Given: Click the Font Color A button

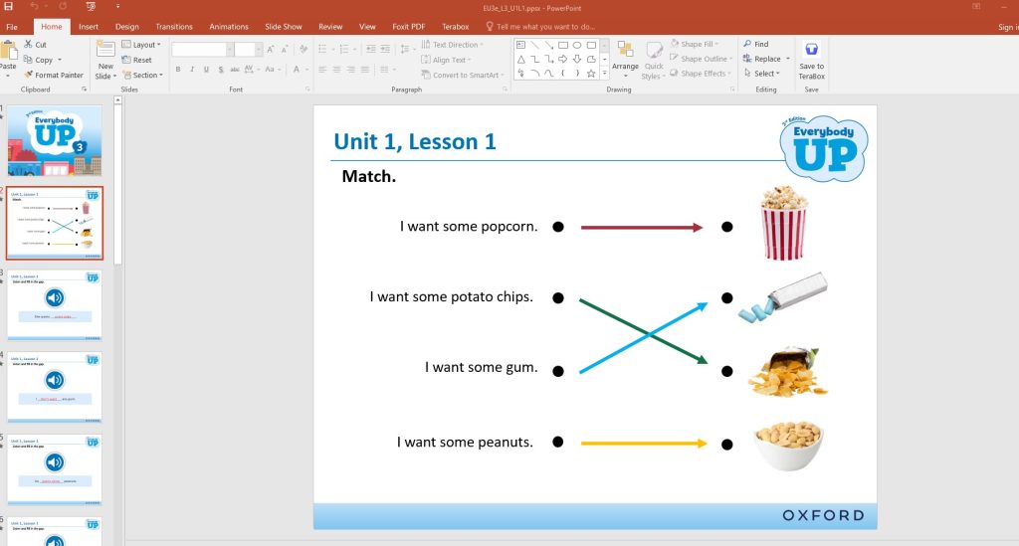Looking at the screenshot, I should tap(296, 70).
